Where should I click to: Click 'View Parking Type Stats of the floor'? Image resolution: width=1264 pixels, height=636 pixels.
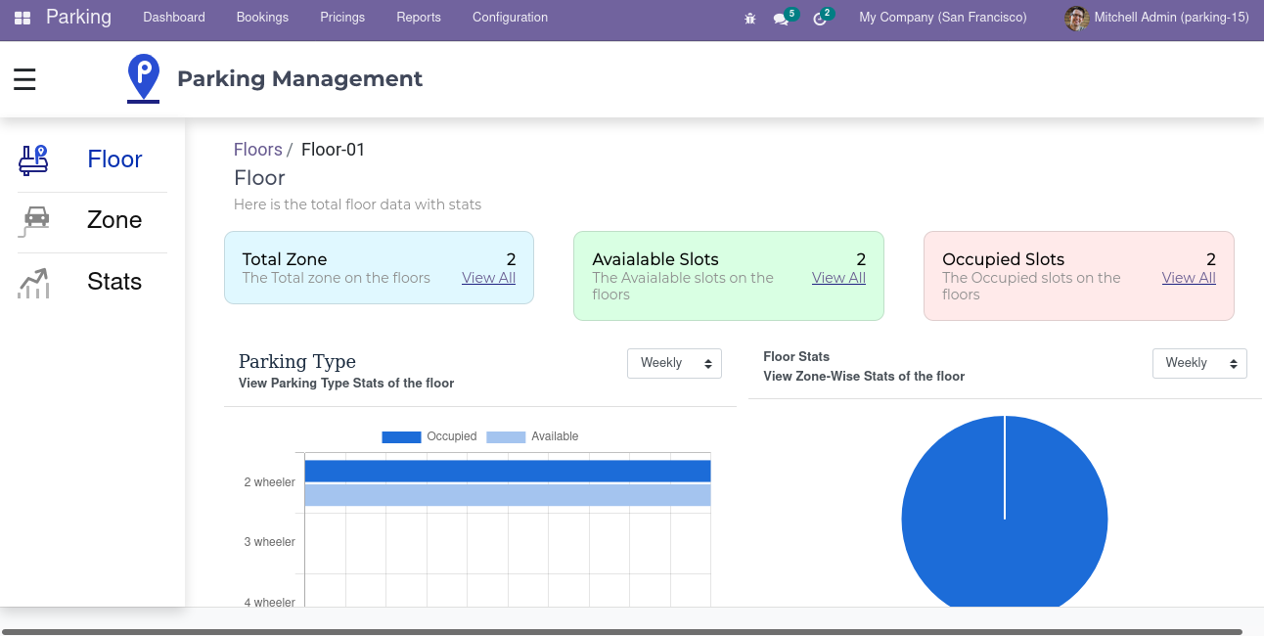[x=346, y=384]
